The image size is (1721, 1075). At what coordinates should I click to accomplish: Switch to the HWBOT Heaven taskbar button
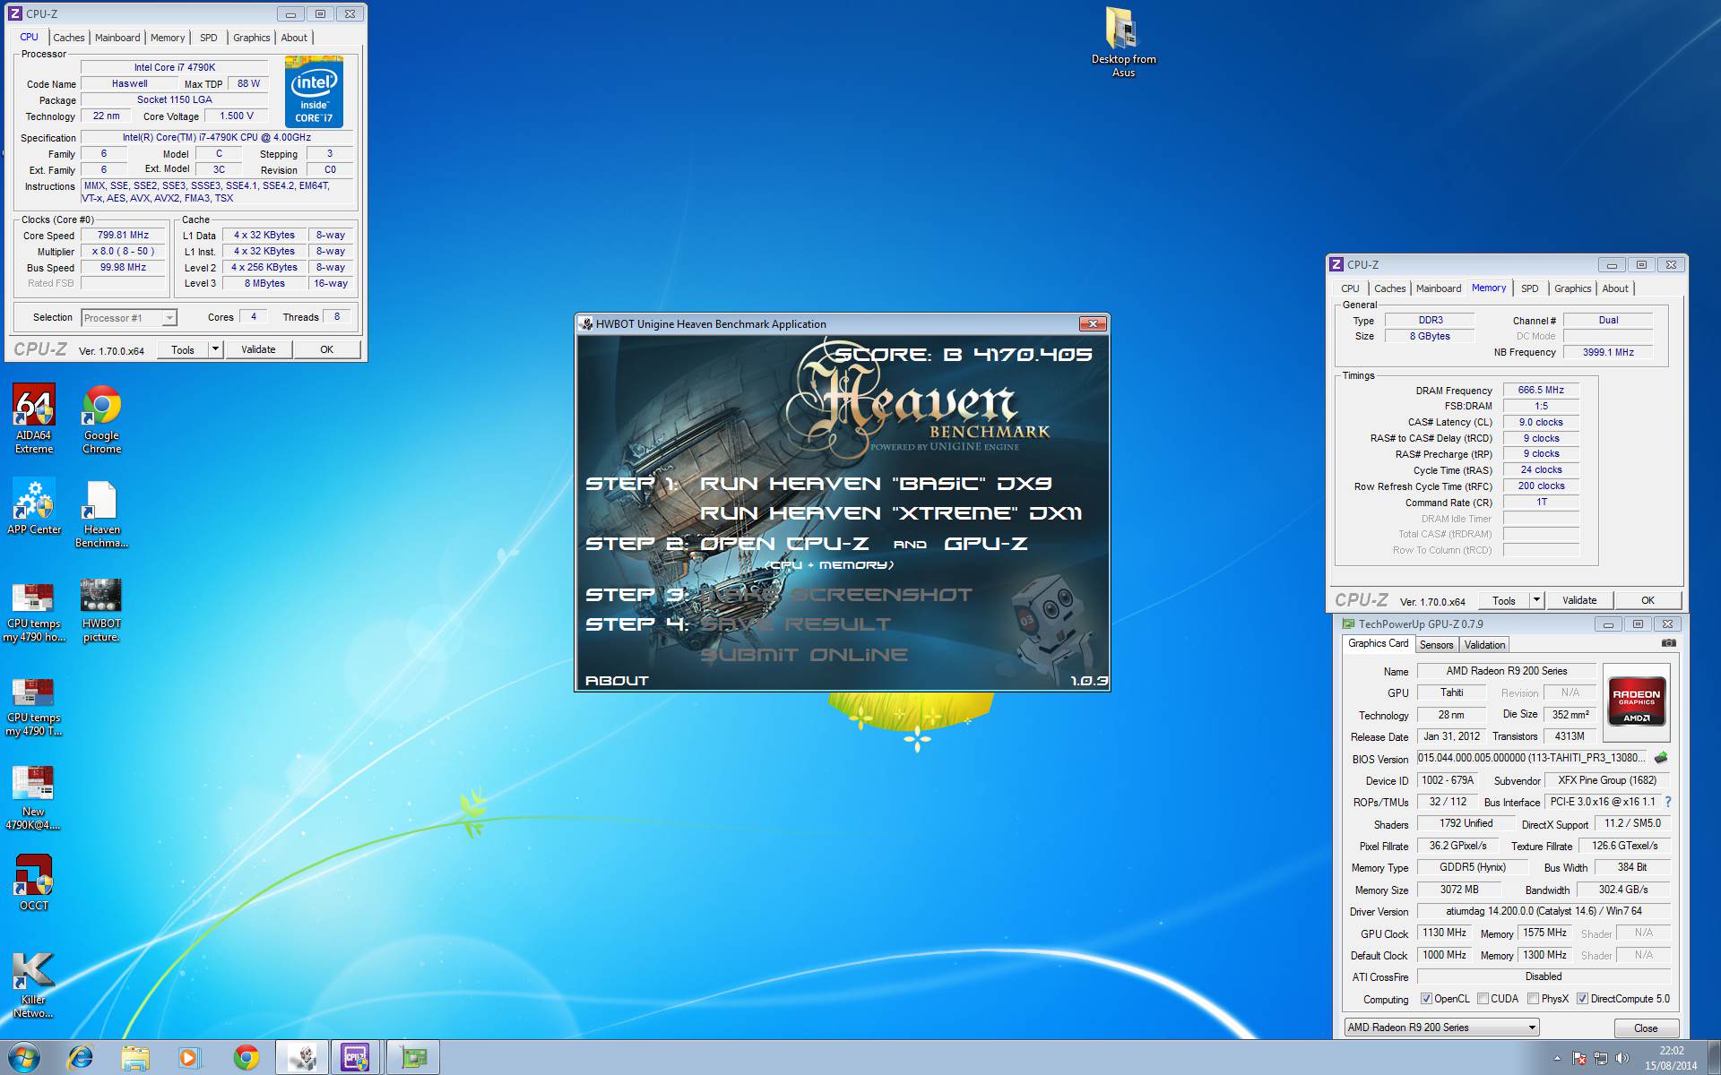coord(302,1058)
